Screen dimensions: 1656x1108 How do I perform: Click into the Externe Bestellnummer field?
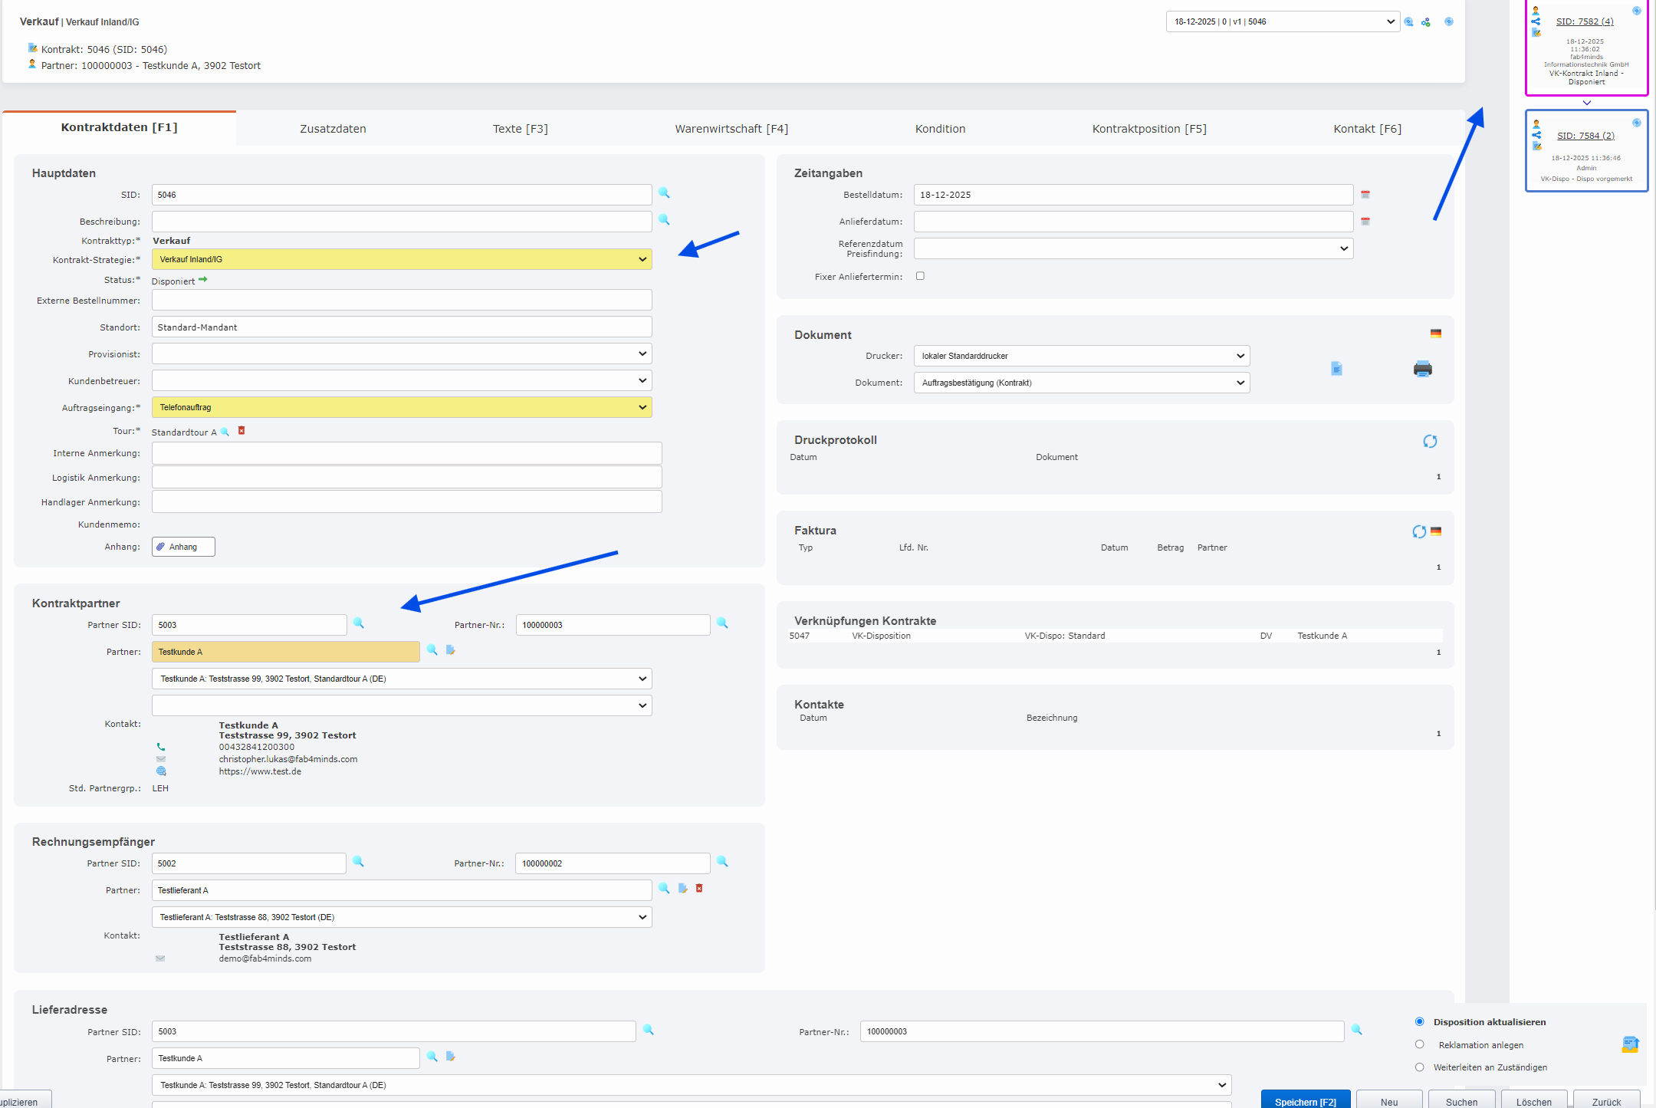coord(402,300)
